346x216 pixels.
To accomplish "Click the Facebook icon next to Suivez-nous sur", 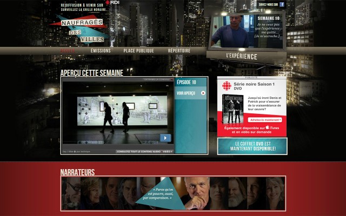I will coord(282,4).
